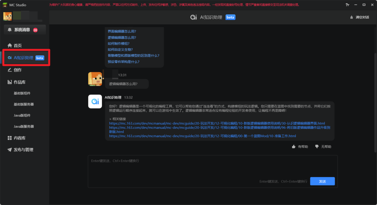This screenshot has height=205, width=377.
Task: Click the 13:31 timestamp on user message
Action: pos(122,75)
